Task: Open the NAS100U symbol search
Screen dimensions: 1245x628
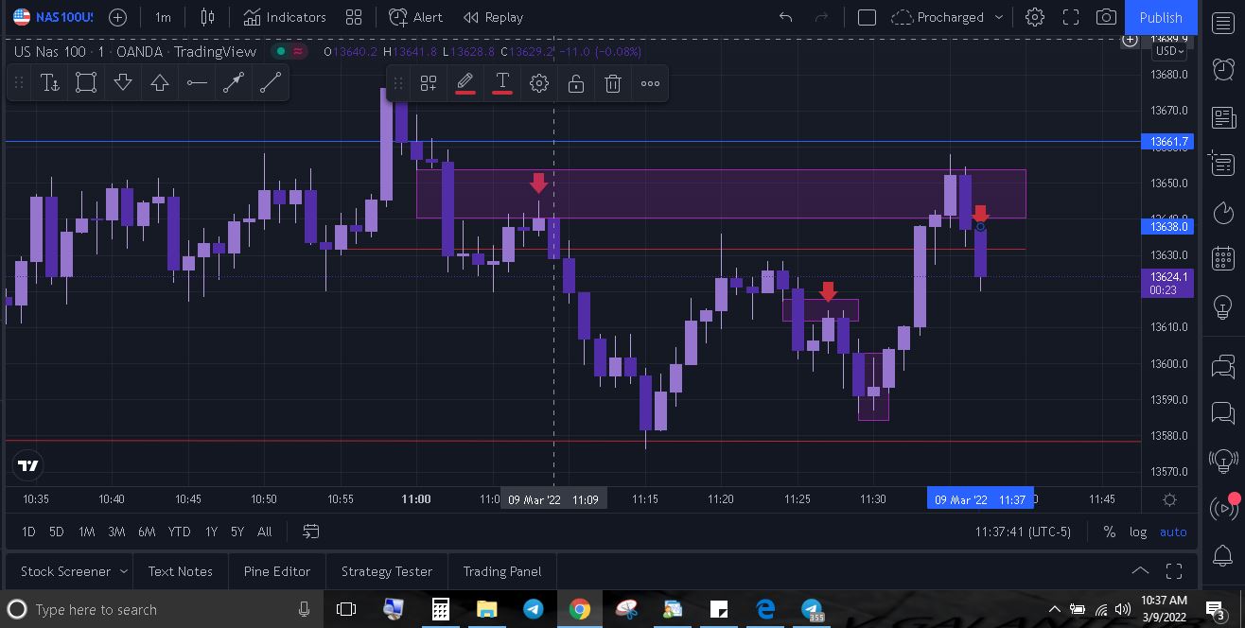Action: click(53, 17)
